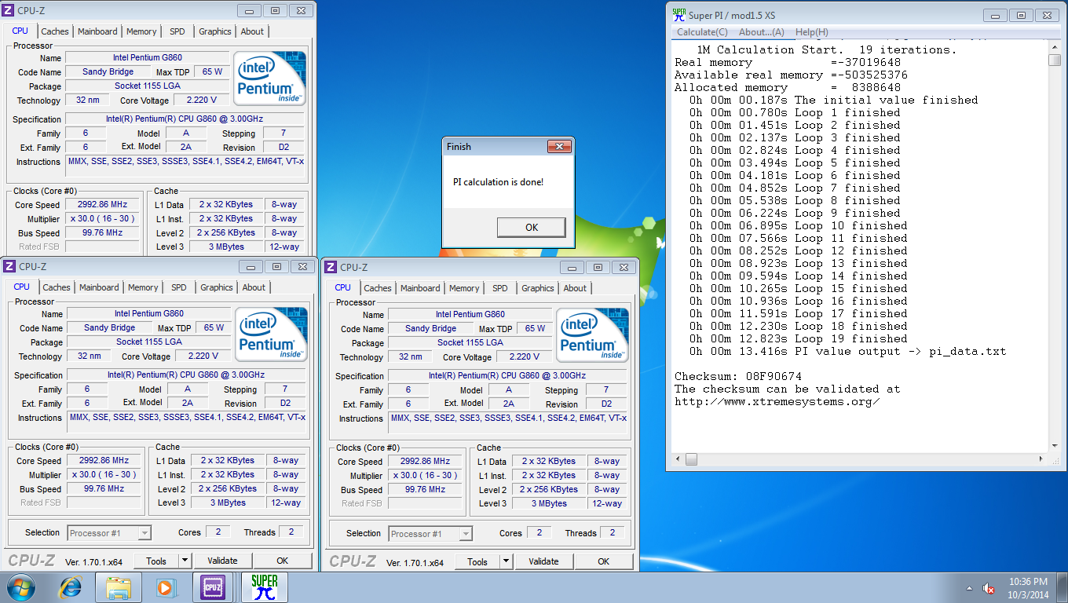Switch to Caches tab in top CPU-Z window
This screenshot has width=1068, height=603.
point(55,31)
